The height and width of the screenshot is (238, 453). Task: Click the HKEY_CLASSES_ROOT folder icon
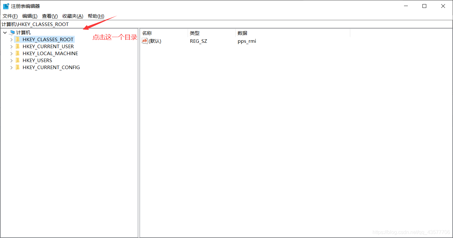click(17, 39)
